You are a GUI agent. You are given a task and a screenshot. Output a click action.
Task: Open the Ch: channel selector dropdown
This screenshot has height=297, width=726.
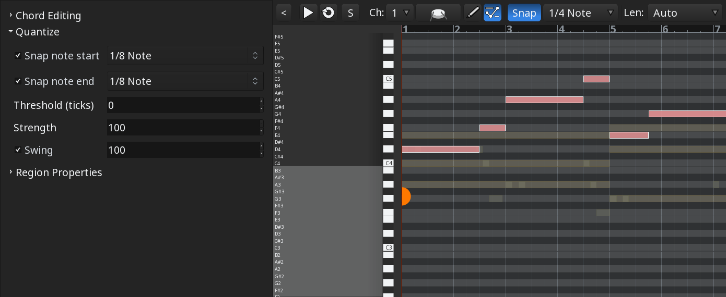tap(400, 13)
